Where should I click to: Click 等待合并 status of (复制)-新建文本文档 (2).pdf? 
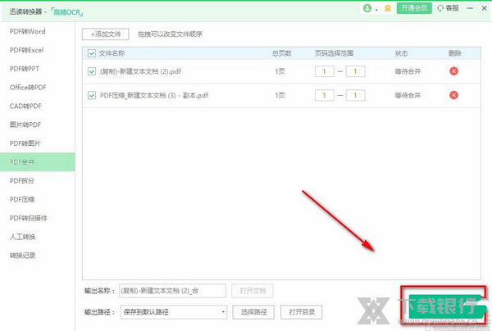408,71
